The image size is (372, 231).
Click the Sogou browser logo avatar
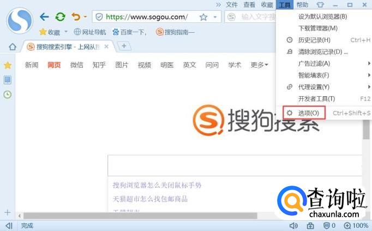pos(20,20)
